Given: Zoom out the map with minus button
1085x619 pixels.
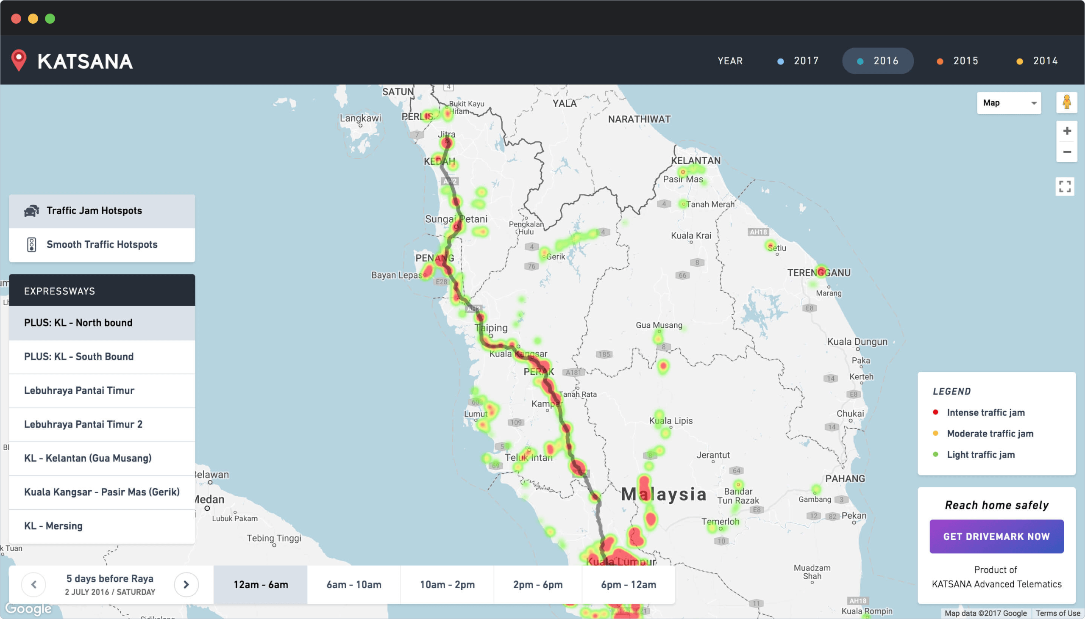Looking at the screenshot, I should coord(1067,152).
